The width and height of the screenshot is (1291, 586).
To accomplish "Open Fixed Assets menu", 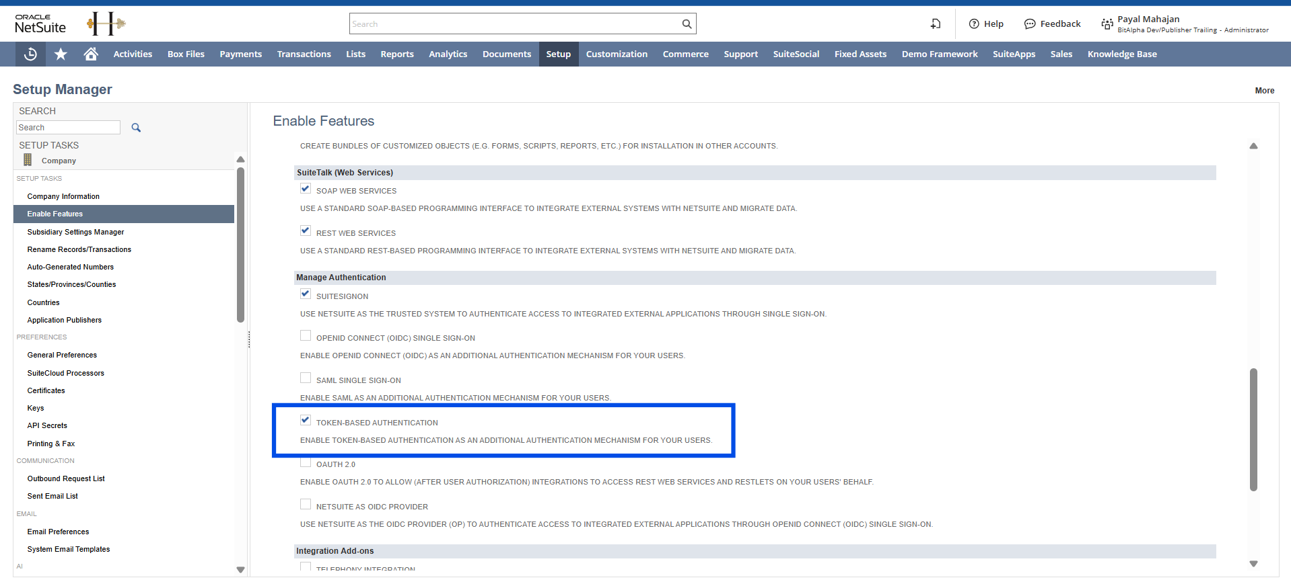I will pyautogui.click(x=860, y=54).
